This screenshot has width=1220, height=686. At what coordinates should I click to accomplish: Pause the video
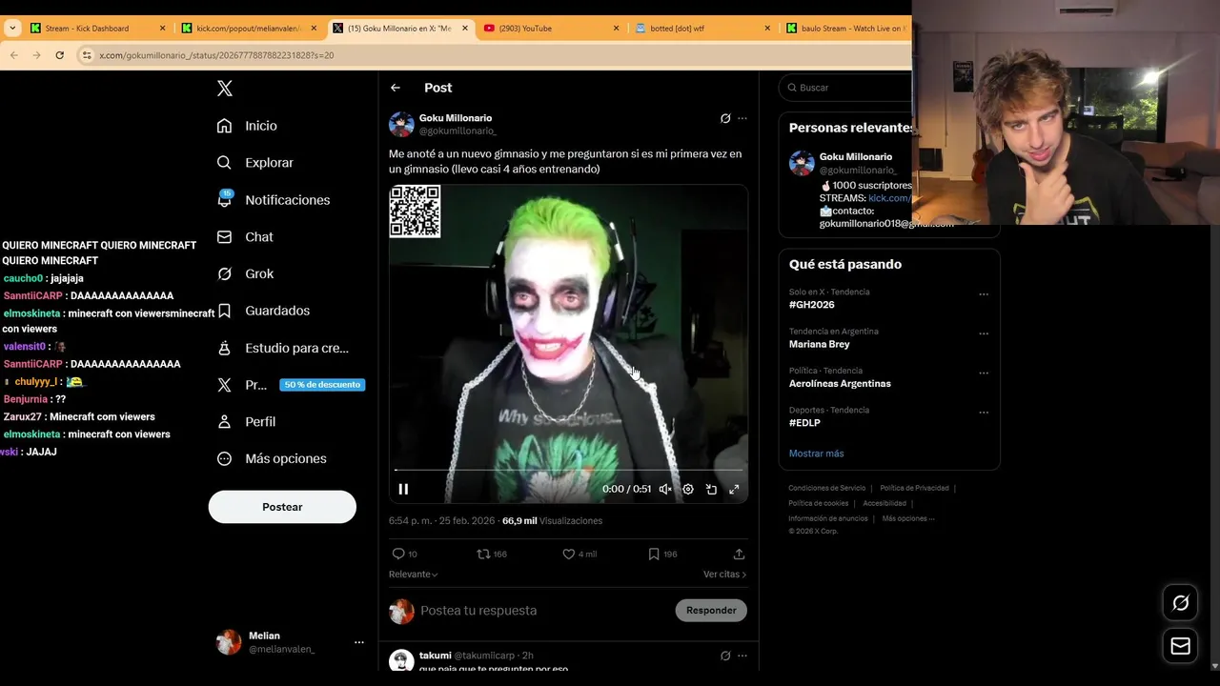coord(403,489)
